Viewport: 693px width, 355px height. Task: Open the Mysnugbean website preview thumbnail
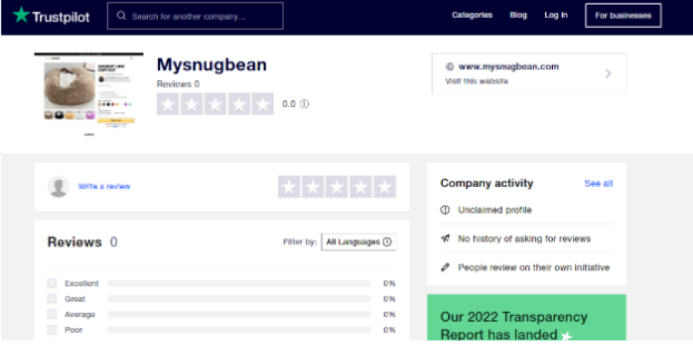89,94
